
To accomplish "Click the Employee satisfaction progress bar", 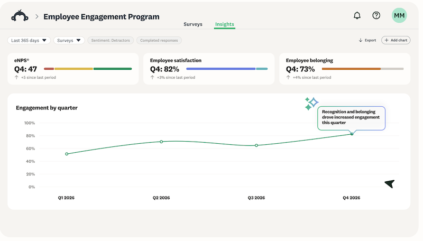I will [227, 69].
